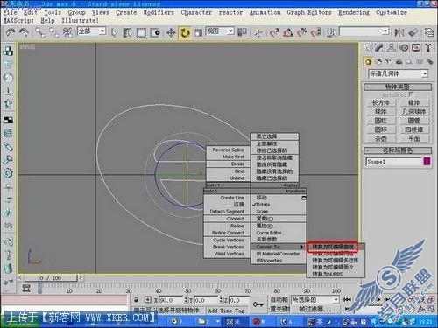Click the Select and Manipulate icon

[x=258, y=32]
